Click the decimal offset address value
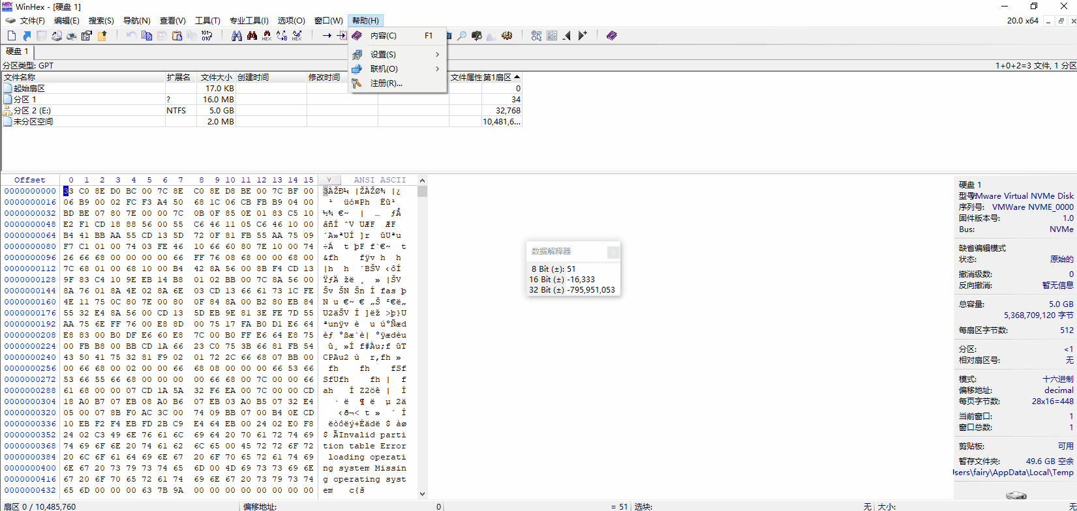Image resolution: width=1077 pixels, height=511 pixels. click(1059, 390)
